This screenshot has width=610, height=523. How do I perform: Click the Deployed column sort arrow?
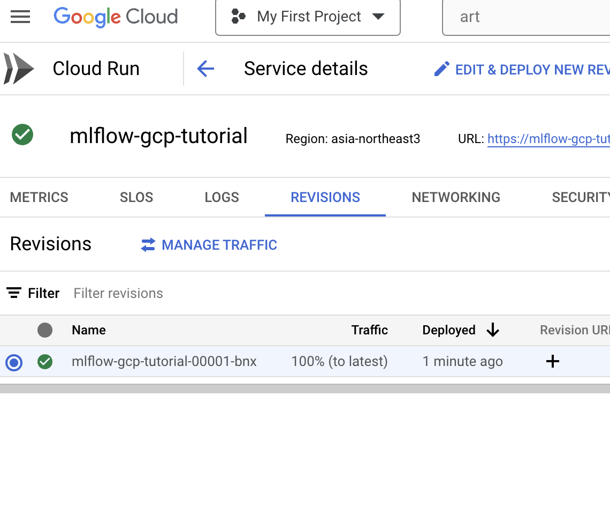(492, 330)
